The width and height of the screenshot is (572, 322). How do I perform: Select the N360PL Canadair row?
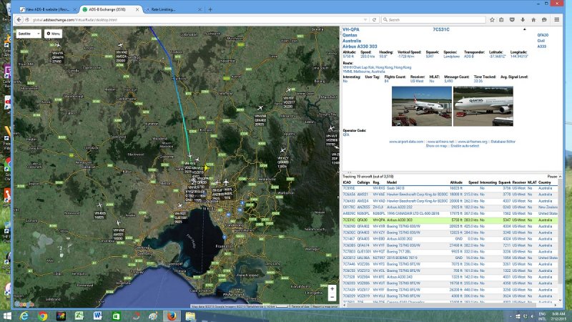450,213
